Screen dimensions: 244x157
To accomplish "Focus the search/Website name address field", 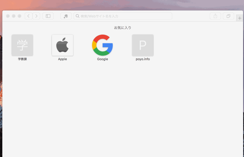I will coord(123,16).
